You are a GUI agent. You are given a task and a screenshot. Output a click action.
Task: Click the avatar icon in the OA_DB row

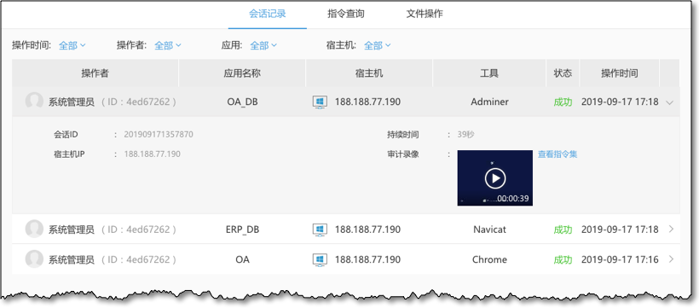(x=34, y=102)
